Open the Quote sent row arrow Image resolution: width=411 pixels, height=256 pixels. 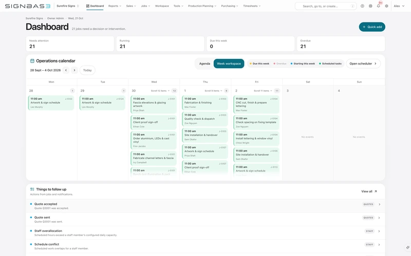click(x=379, y=218)
